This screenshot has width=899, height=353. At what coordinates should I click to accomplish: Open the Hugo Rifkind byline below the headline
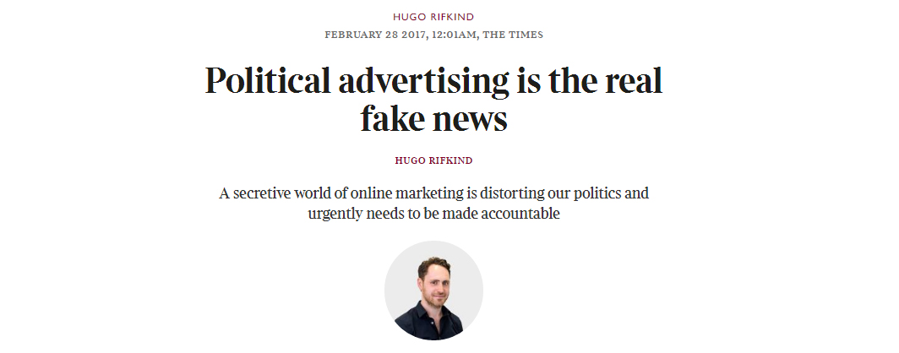(x=433, y=160)
